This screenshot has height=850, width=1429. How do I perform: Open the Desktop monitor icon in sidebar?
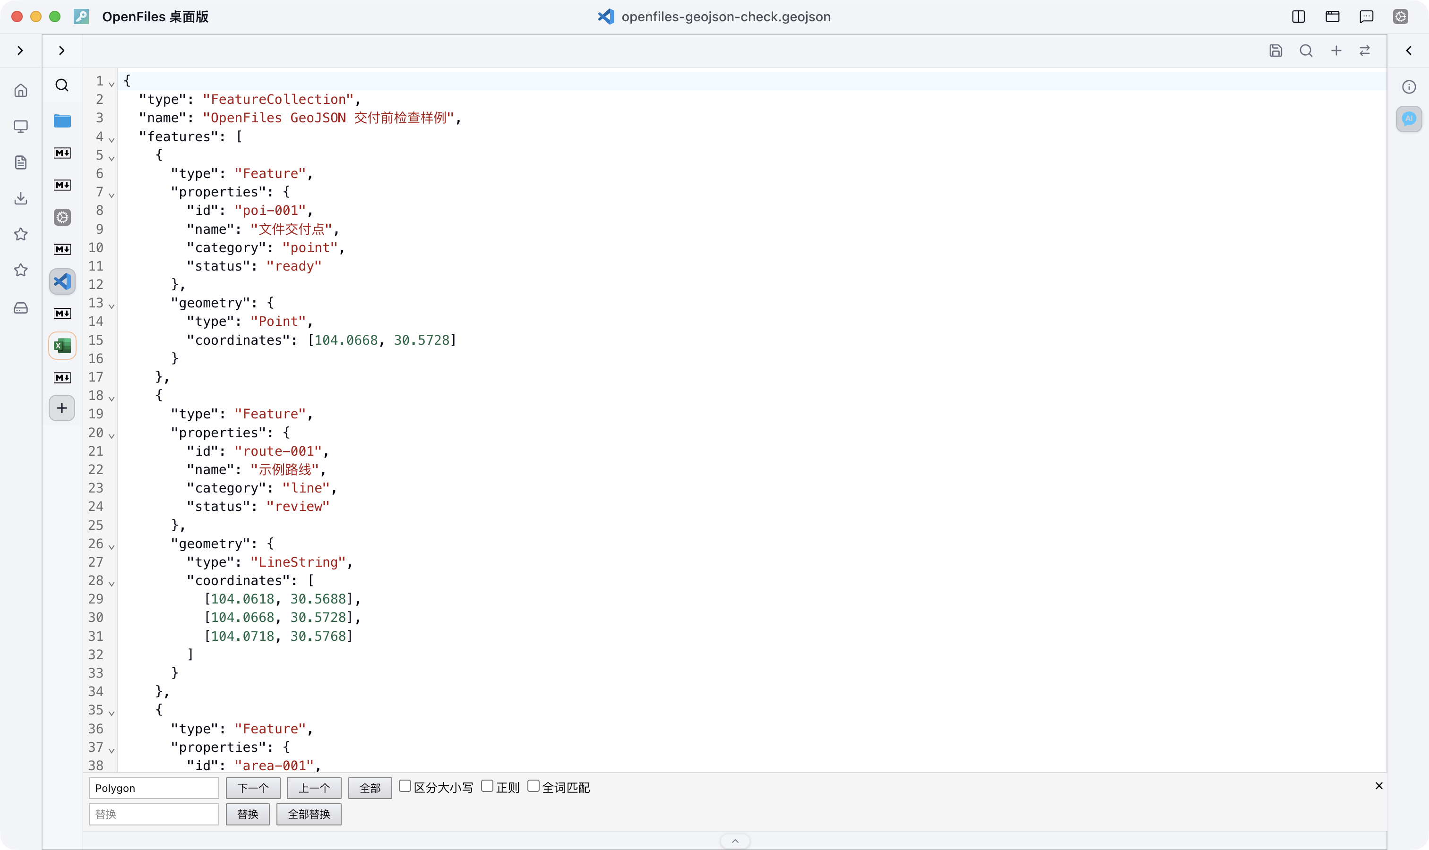point(21,127)
